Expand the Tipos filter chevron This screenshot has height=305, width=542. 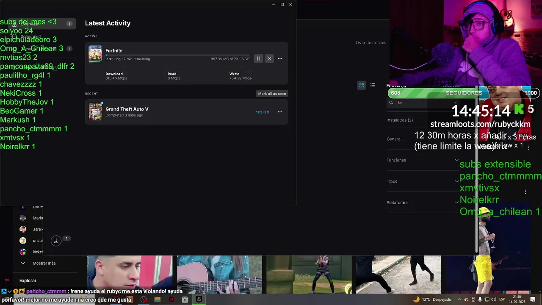456,181
